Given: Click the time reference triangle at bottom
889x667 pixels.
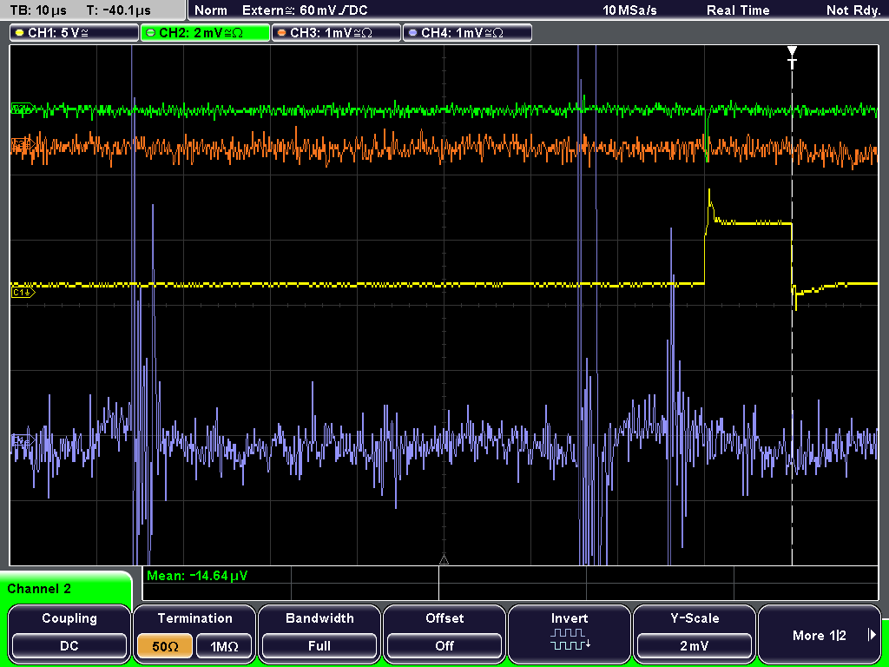Looking at the screenshot, I should pyautogui.click(x=444, y=560).
